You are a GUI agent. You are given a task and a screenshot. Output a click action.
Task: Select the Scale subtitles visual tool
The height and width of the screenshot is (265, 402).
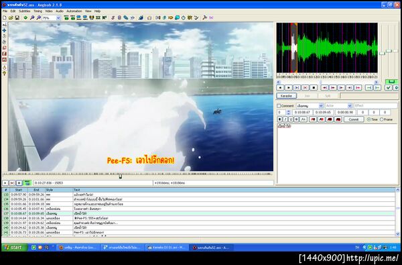point(4,48)
